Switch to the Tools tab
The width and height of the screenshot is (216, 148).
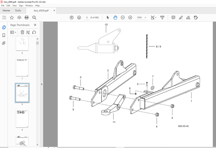coord(18,10)
